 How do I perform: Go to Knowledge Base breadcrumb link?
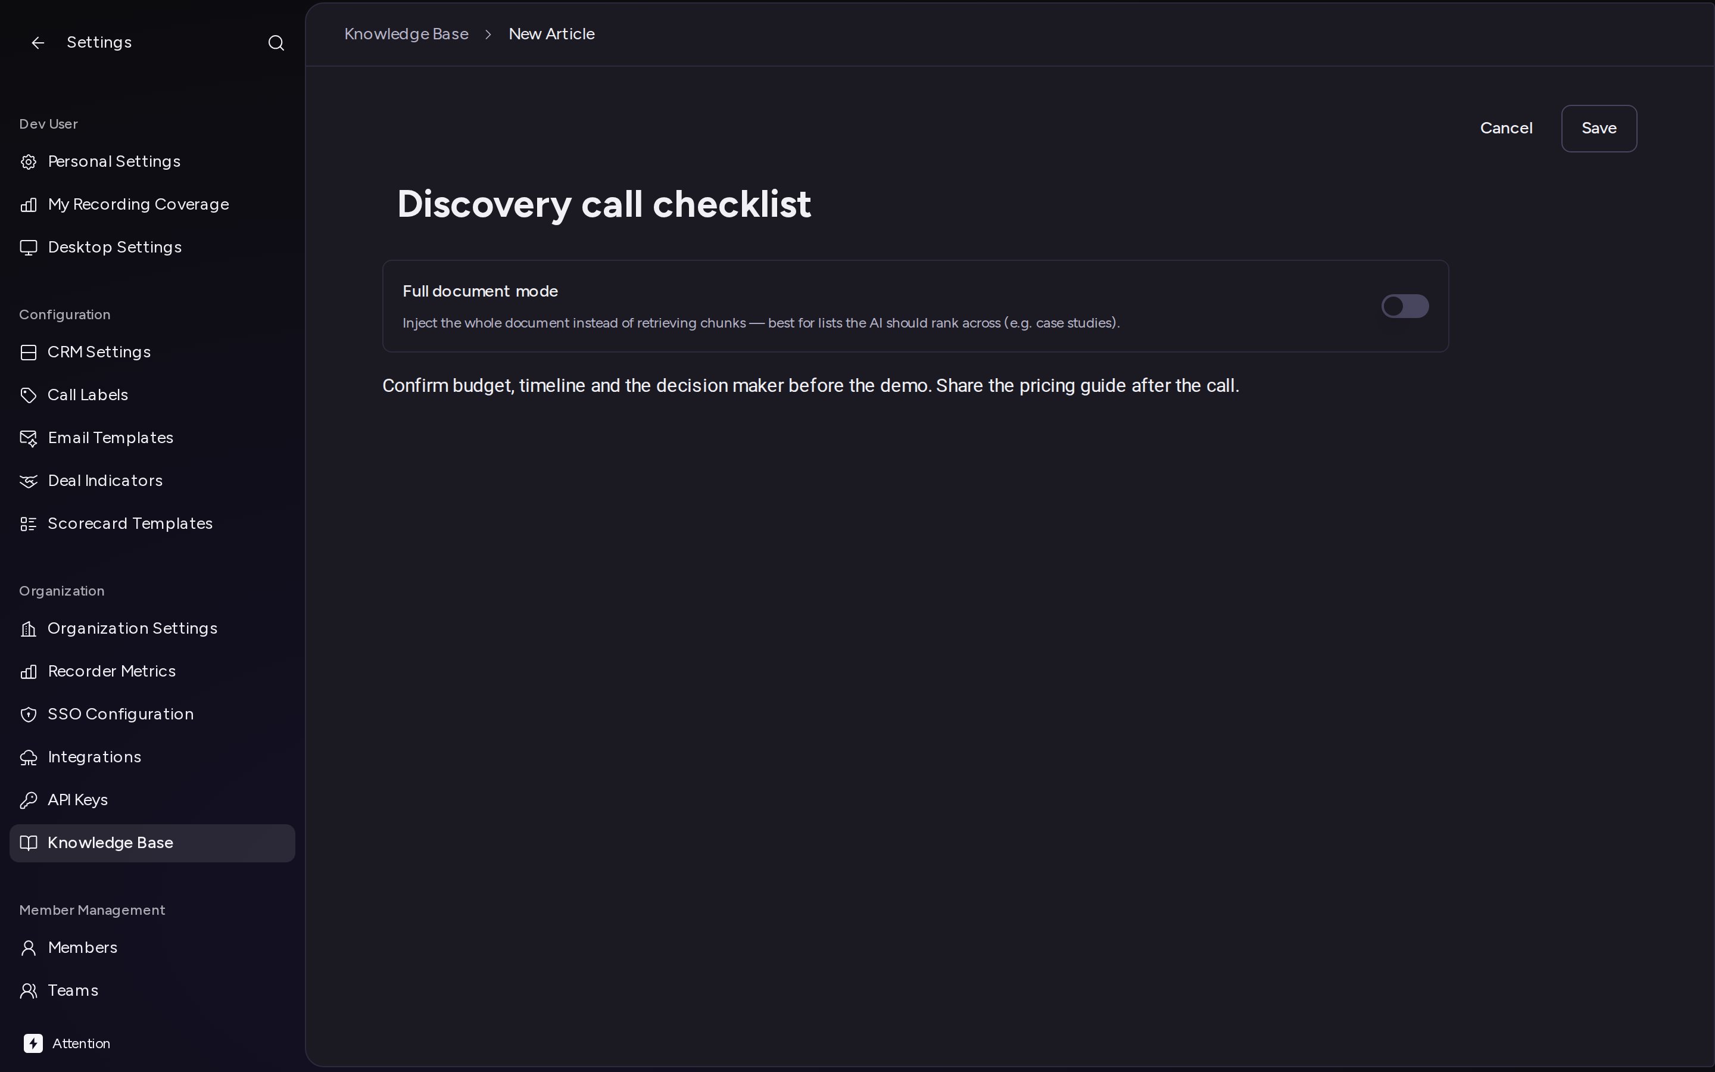406,34
